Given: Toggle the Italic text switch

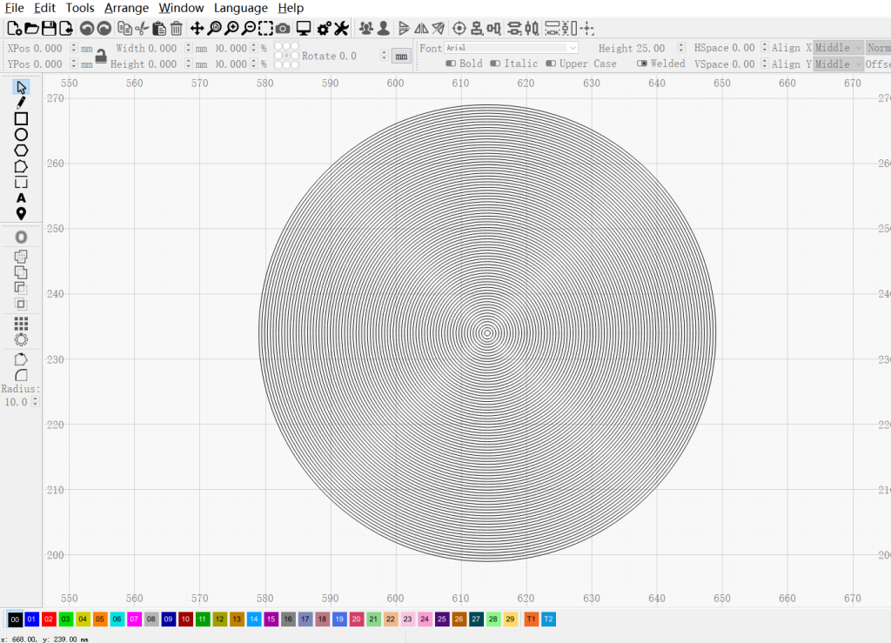Looking at the screenshot, I should pyautogui.click(x=495, y=64).
